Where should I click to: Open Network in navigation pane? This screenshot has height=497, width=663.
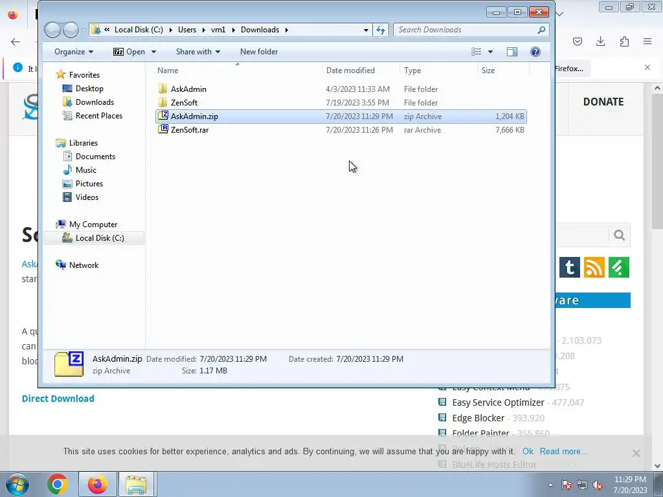pyautogui.click(x=84, y=265)
